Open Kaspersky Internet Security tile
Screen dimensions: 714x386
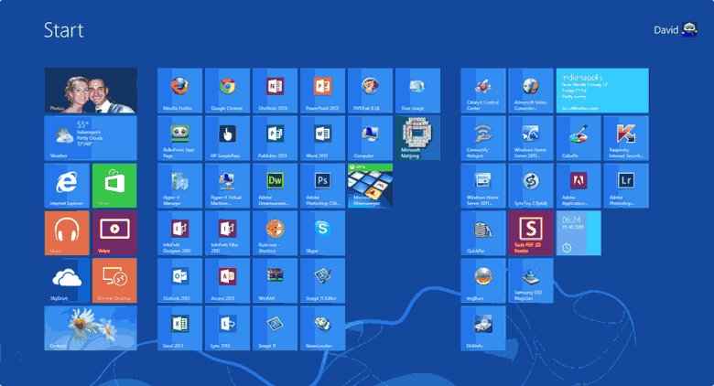(625, 138)
